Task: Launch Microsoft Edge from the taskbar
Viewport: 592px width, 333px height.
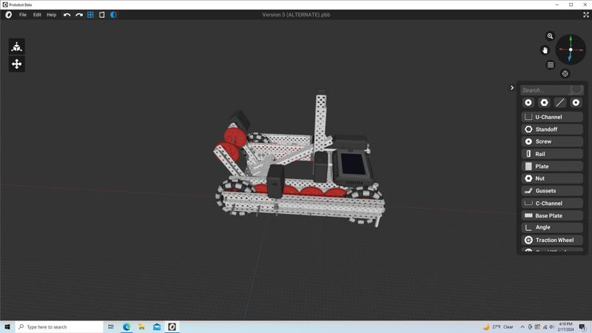Action: pos(127,327)
